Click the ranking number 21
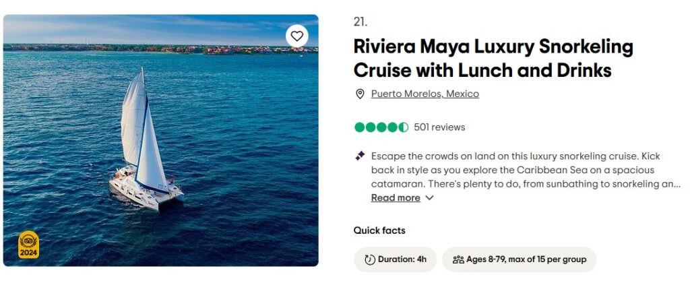Viewport: 690px width, 281px height. [360, 22]
